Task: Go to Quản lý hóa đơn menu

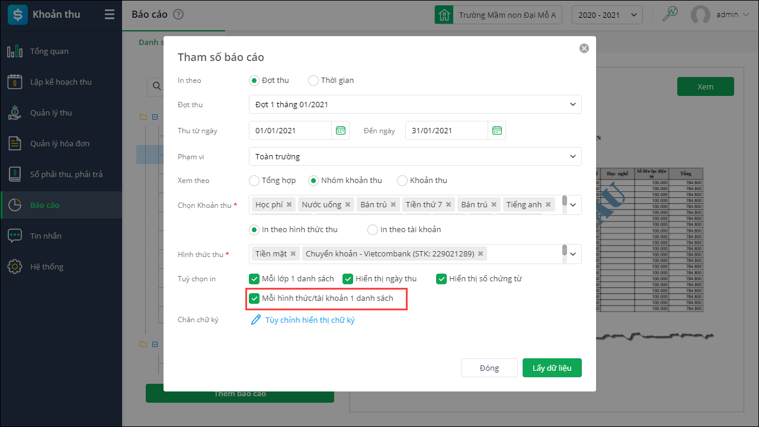Action: [x=60, y=144]
